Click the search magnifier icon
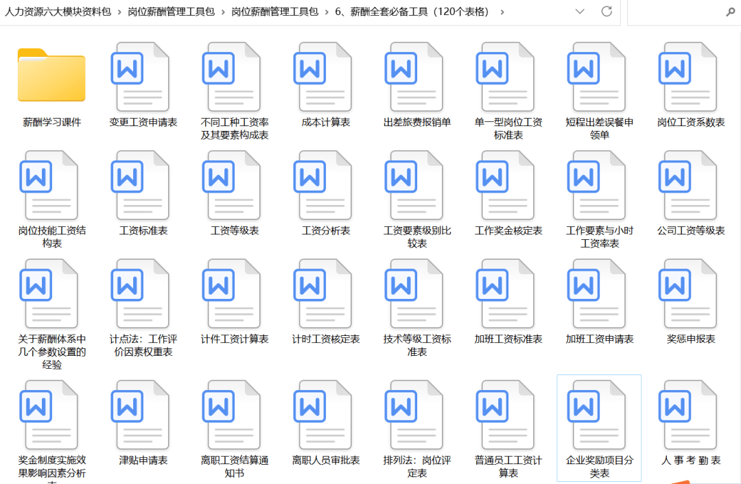The height and width of the screenshot is (484, 741). point(731,12)
